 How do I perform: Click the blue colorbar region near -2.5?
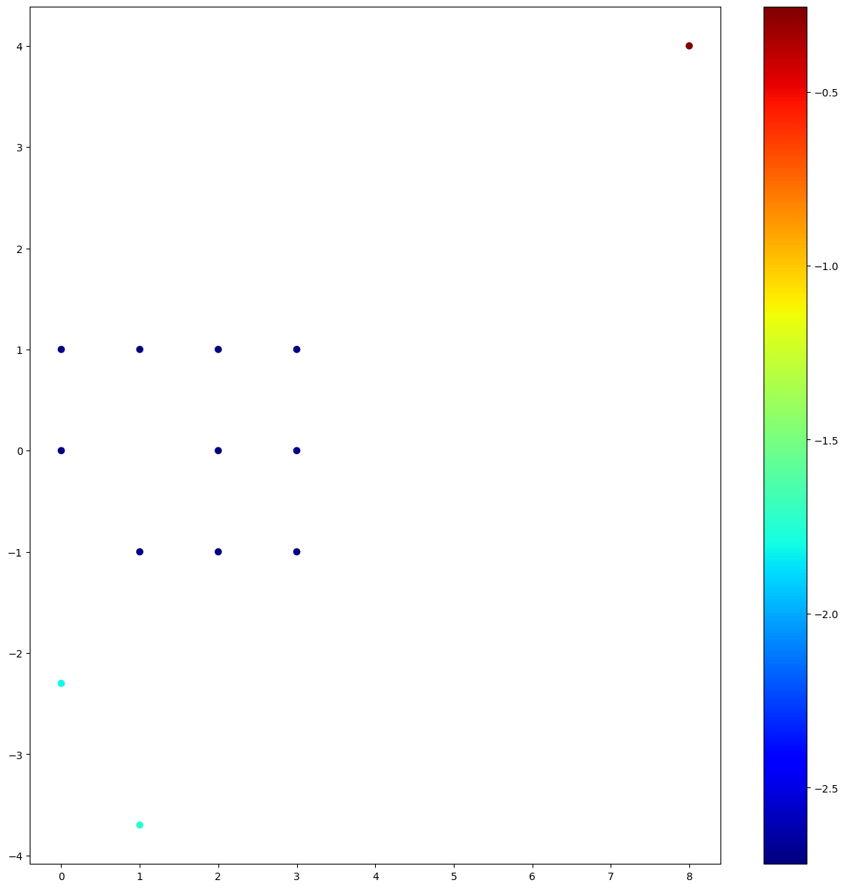click(x=785, y=789)
